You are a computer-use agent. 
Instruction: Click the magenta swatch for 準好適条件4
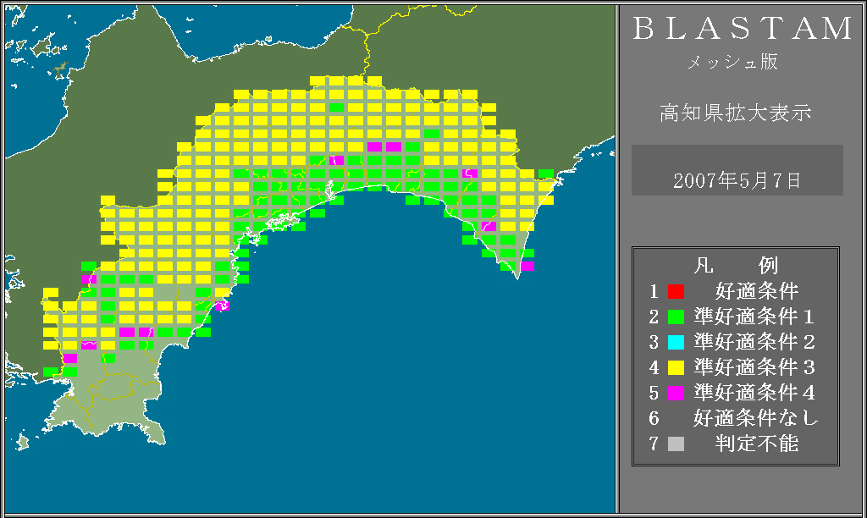click(676, 393)
